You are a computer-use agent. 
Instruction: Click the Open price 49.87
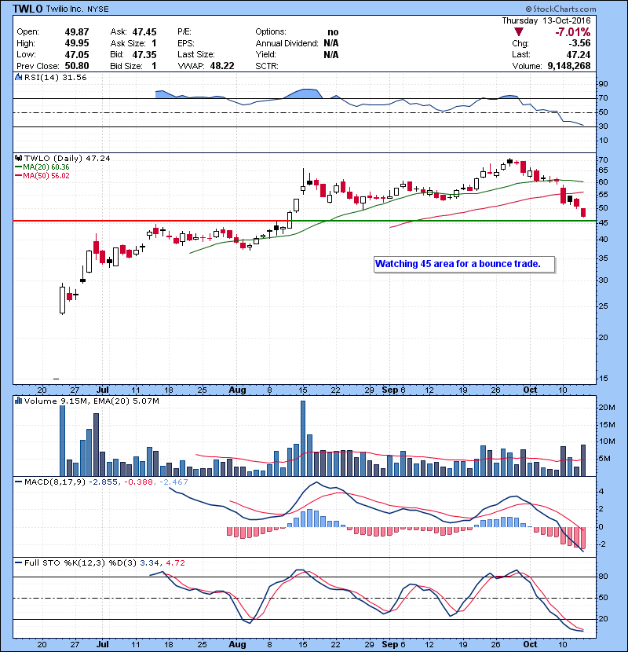(x=77, y=32)
